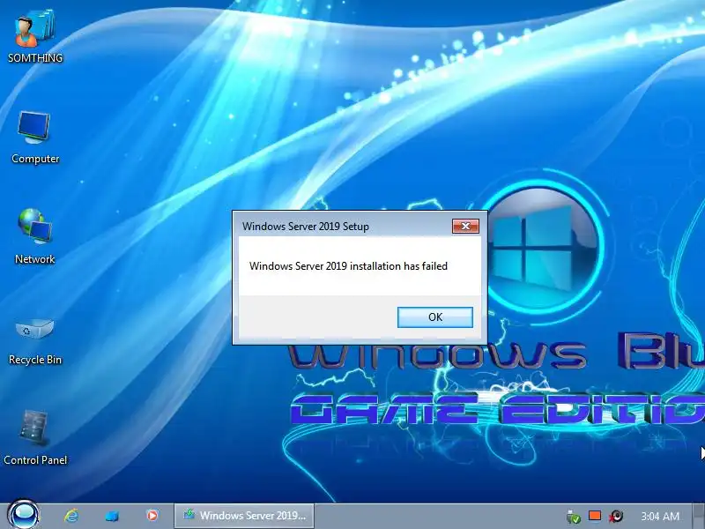Image resolution: width=705 pixels, height=529 pixels.
Task: Open the Start orb menu
Action: point(24,515)
